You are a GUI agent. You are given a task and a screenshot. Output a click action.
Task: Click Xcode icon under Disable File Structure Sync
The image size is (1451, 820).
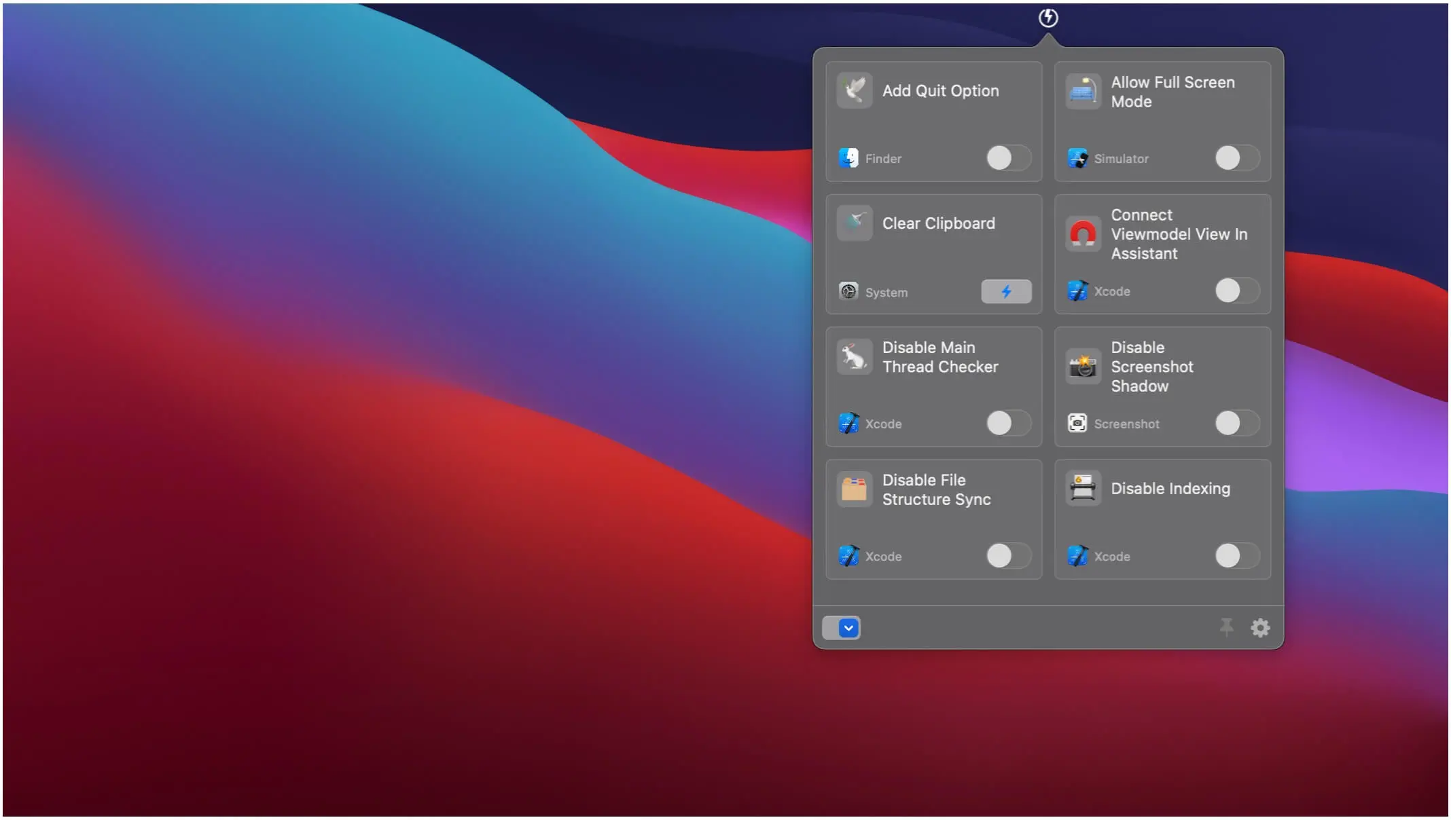[848, 556]
